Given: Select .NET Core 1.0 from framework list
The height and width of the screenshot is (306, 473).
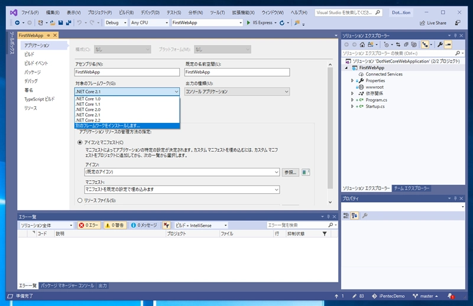Looking at the screenshot, I should point(127,99).
